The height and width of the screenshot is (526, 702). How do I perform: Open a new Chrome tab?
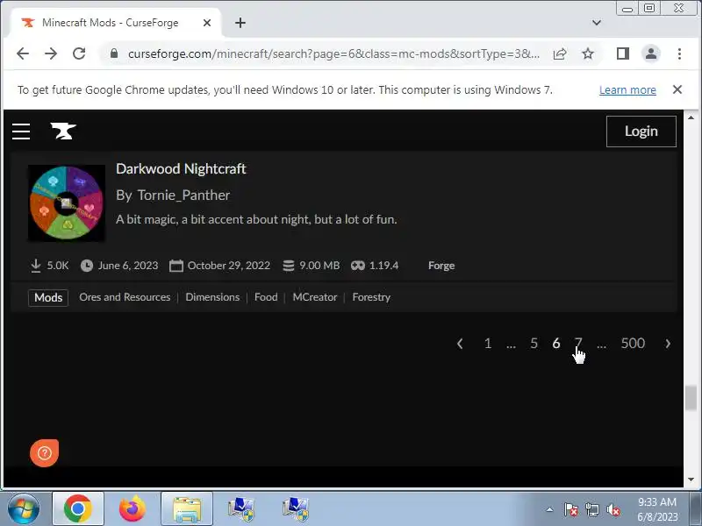point(240,23)
